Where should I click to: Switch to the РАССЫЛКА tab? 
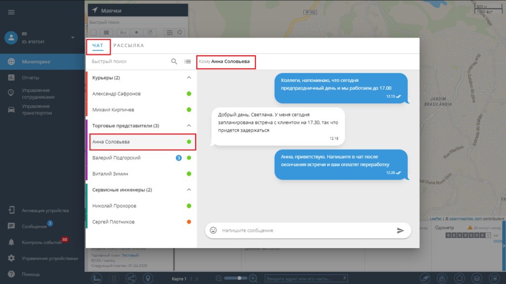(129, 45)
